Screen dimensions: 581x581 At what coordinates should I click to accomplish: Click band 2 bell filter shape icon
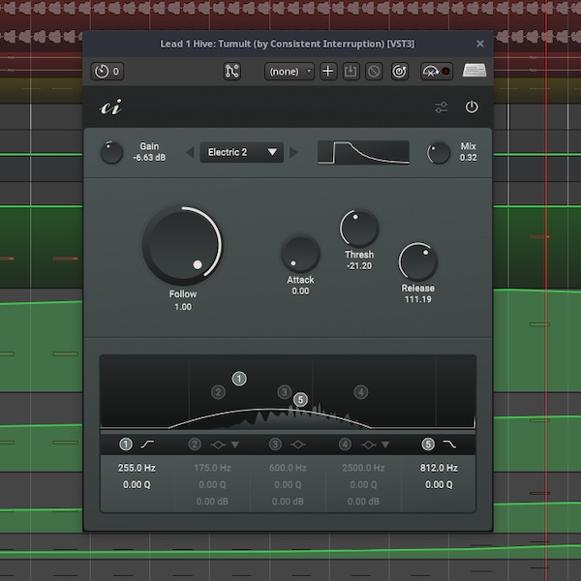point(218,444)
